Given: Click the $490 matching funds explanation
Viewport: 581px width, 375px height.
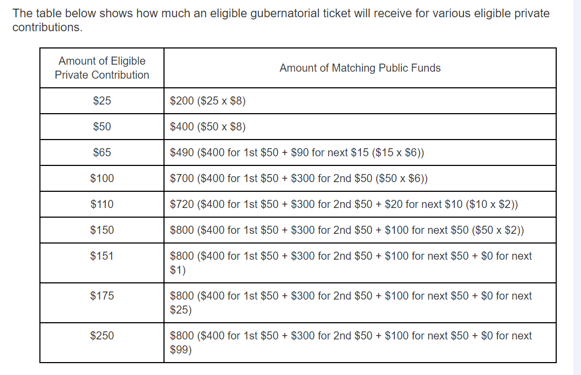Looking at the screenshot, I should pyautogui.click(x=297, y=152).
